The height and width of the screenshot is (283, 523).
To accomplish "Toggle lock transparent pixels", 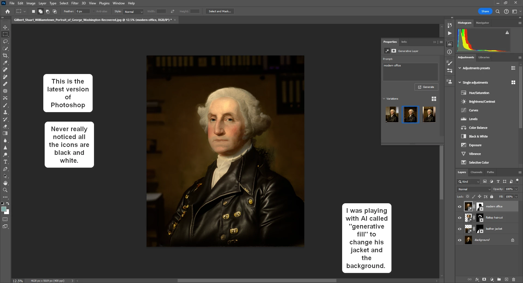I will point(468,196).
